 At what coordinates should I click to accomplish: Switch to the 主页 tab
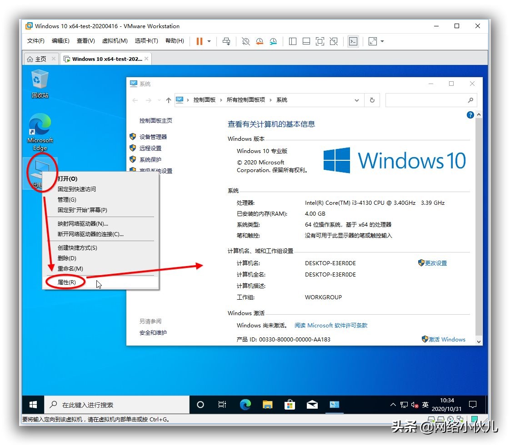coord(40,58)
